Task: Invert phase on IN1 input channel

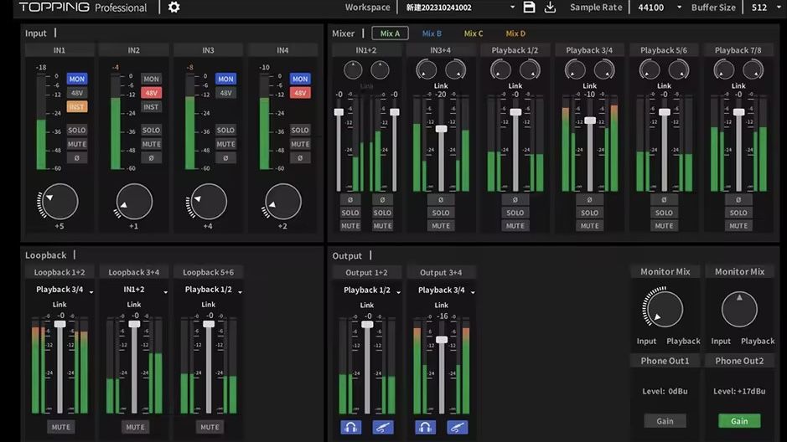Action: click(77, 158)
